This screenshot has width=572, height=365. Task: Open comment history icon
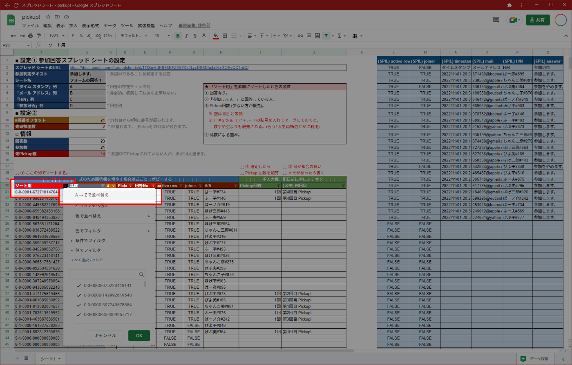pyautogui.click(x=496, y=20)
